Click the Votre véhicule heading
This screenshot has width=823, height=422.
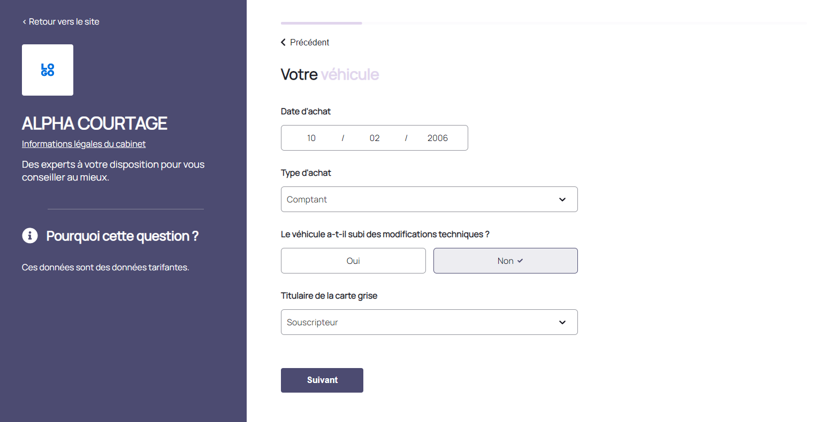coord(330,74)
